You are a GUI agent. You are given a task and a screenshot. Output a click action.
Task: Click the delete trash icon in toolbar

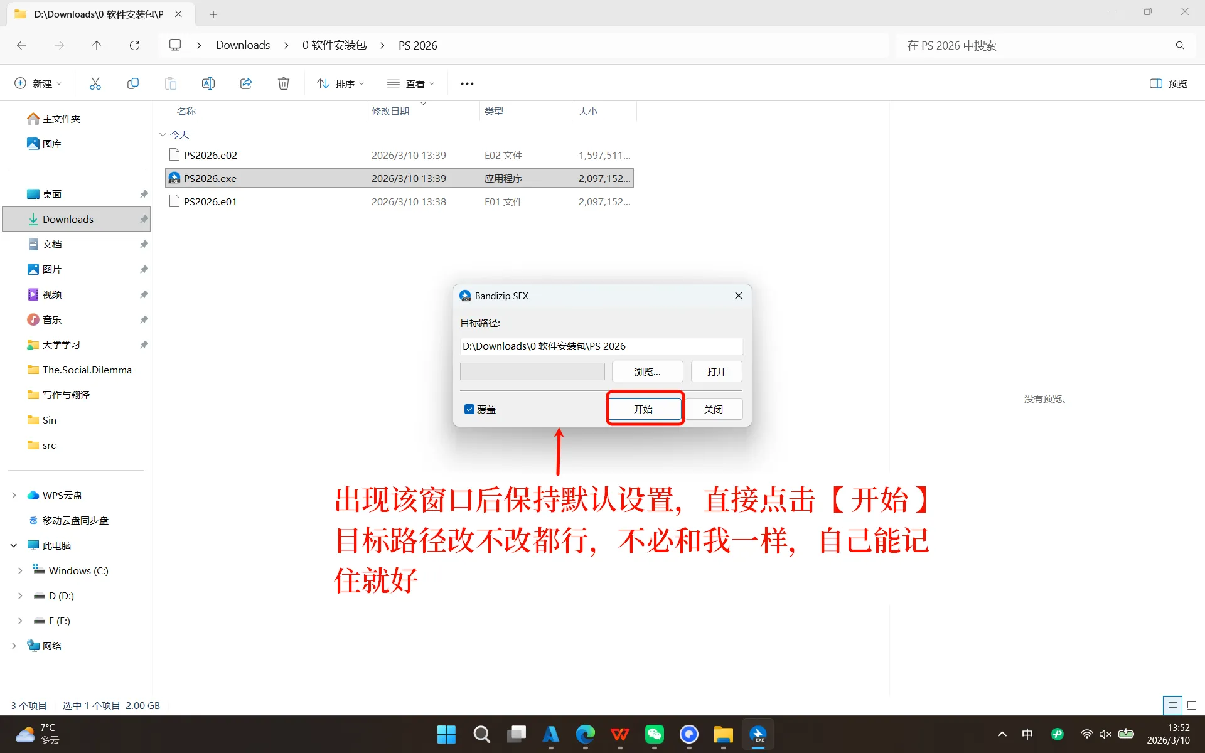[284, 83]
